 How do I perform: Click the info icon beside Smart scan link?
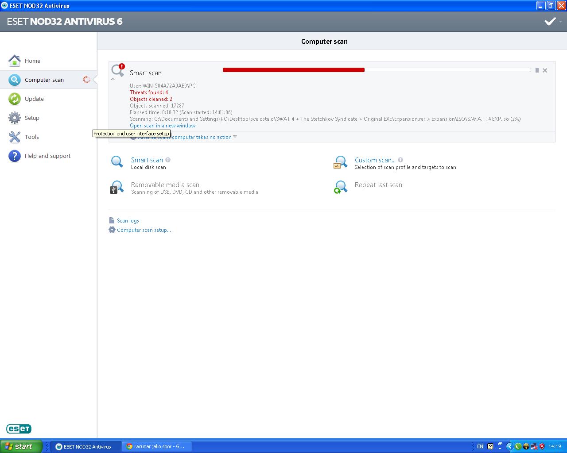coord(168,160)
